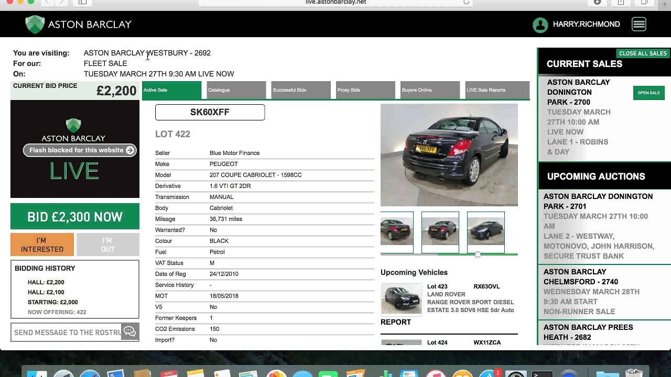671x377 pixels.
Task: Select the Aston Barclay Prees Heath 2682 auction
Action: point(604,332)
